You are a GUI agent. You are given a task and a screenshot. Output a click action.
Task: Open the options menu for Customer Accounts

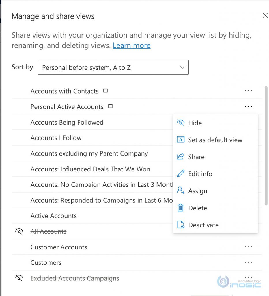pyautogui.click(x=249, y=247)
